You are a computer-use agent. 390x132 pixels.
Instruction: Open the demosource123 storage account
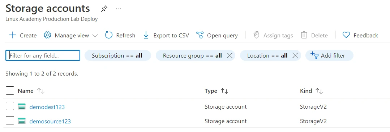[x=50, y=121]
